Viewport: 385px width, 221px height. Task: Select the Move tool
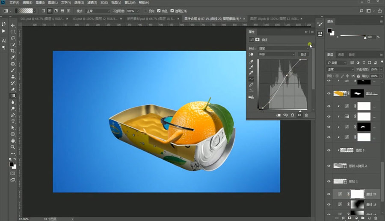click(13, 25)
